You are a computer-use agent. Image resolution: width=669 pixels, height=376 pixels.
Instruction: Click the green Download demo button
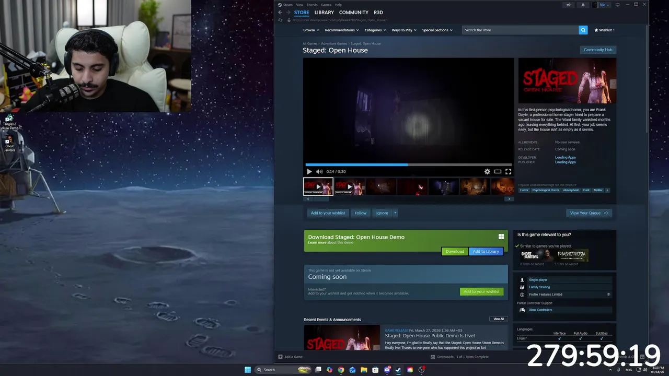point(455,251)
